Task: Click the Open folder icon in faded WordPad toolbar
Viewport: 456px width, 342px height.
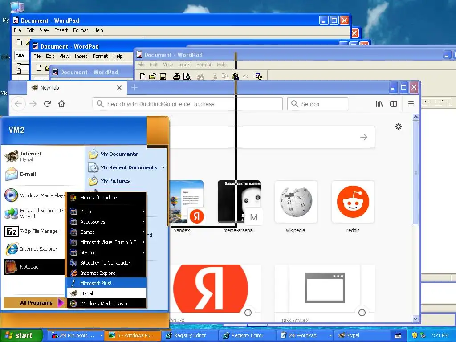Action: [x=152, y=77]
